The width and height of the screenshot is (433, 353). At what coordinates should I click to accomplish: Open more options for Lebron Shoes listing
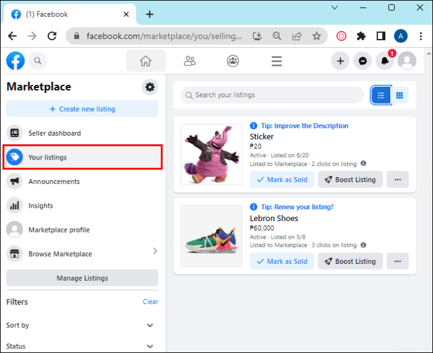(398, 261)
